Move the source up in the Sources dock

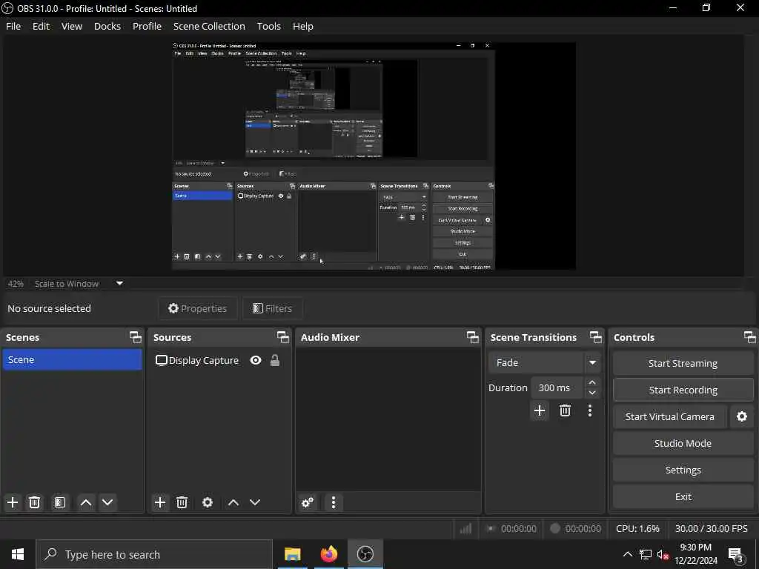pyautogui.click(x=233, y=502)
